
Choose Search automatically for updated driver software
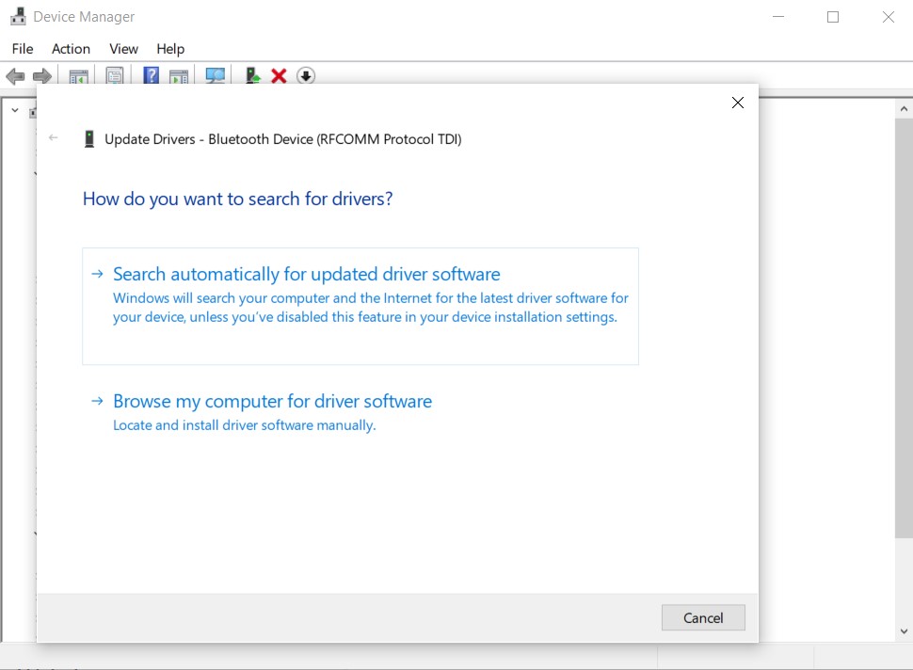click(x=360, y=307)
